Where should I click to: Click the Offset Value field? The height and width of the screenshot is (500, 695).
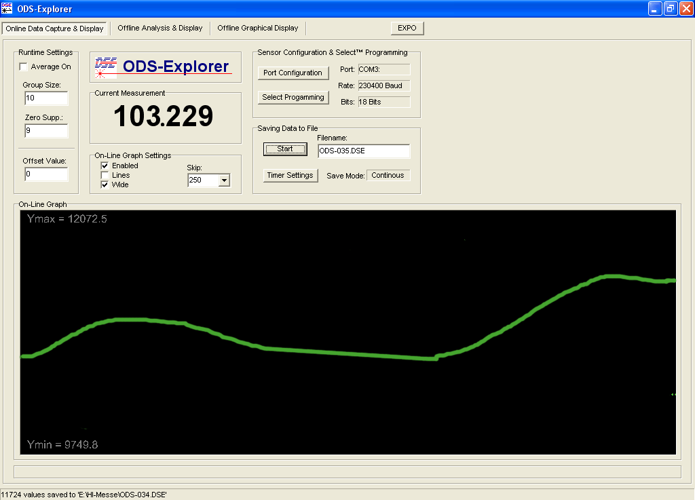[x=45, y=174]
